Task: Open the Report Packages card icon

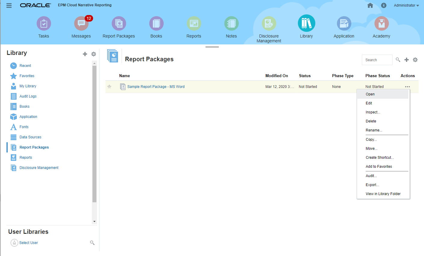Action: (119, 23)
